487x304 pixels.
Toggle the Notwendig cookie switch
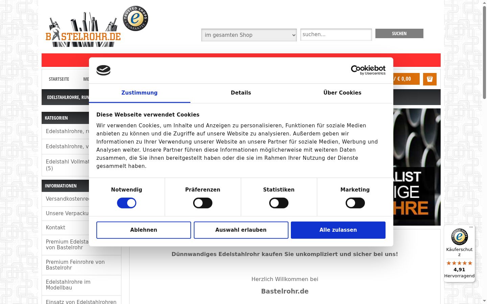click(x=126, y=203)
